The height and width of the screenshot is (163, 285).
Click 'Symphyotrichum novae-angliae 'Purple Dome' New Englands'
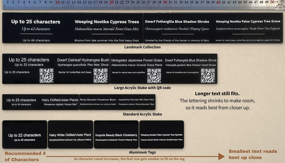coord(248,28)
